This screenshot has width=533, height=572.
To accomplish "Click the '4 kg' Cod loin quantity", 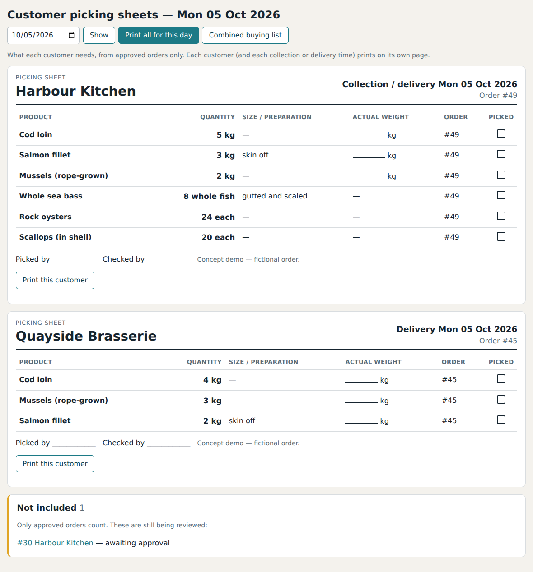I will 212,380.
